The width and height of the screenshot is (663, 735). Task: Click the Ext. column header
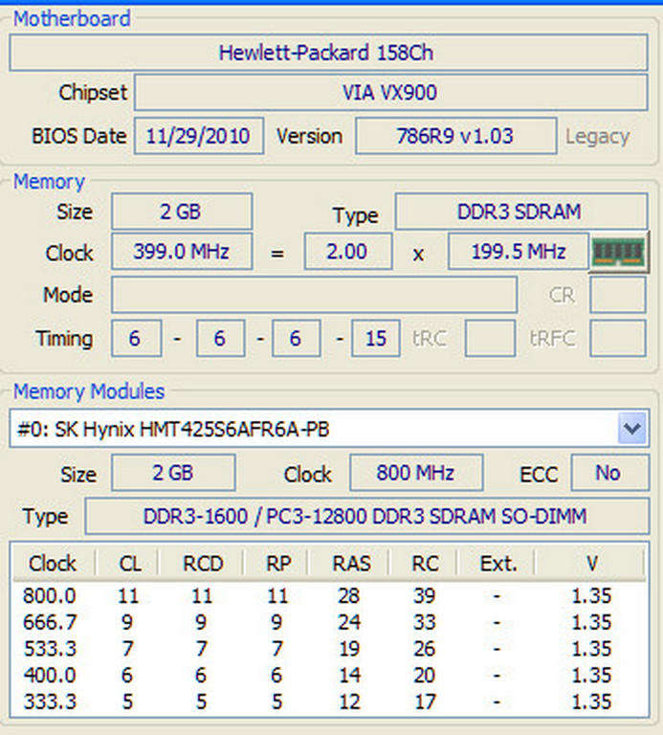coord(497,563)
